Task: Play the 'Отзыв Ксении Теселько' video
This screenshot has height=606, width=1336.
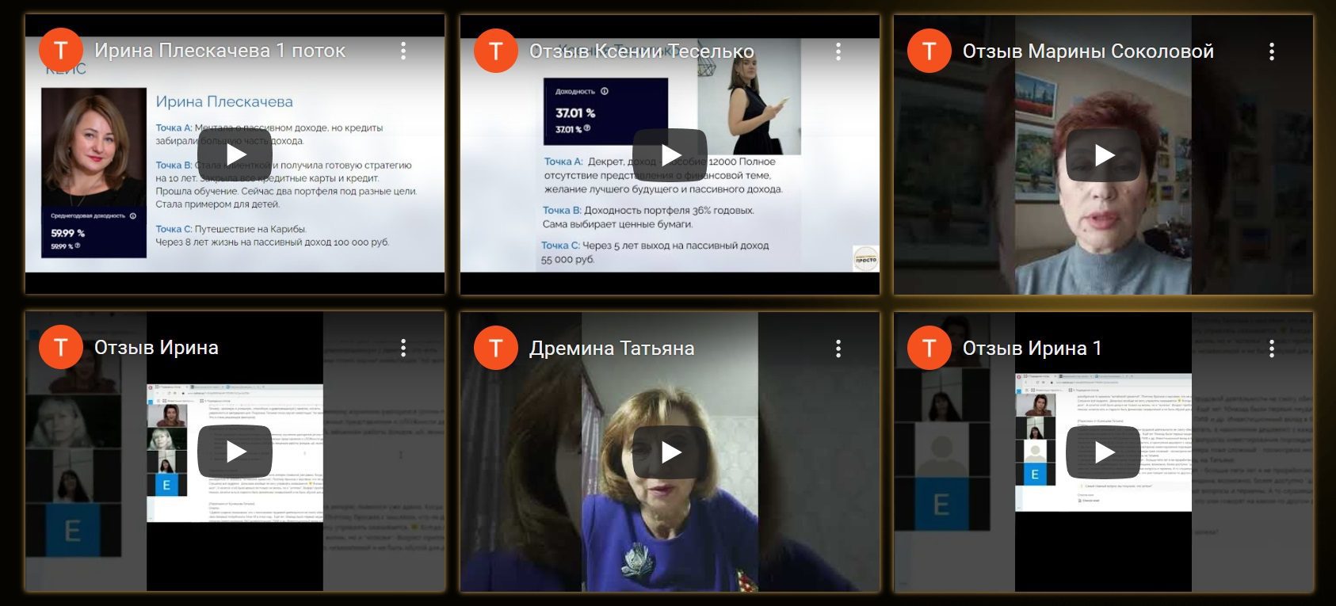Action: (670, 154)
